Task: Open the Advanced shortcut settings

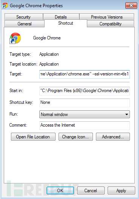Action: (113, 137)
